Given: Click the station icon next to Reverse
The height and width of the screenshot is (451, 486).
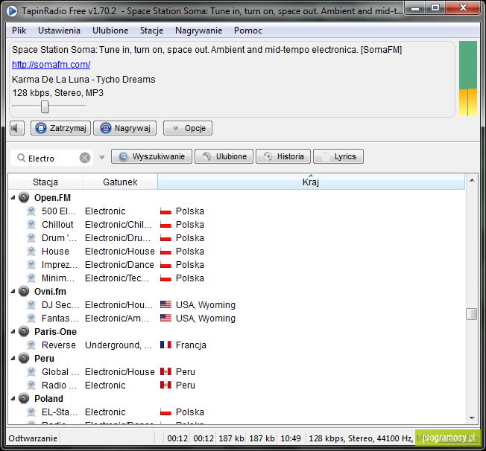Looking at the screenshot, I should click(31, 345).
